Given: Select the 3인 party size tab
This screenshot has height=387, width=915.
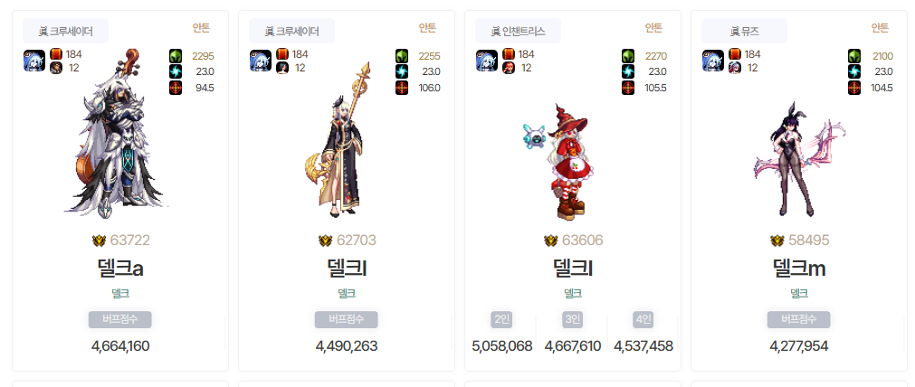Looking at the screenshot, I should pyautogui.click(x=573, y=319).
